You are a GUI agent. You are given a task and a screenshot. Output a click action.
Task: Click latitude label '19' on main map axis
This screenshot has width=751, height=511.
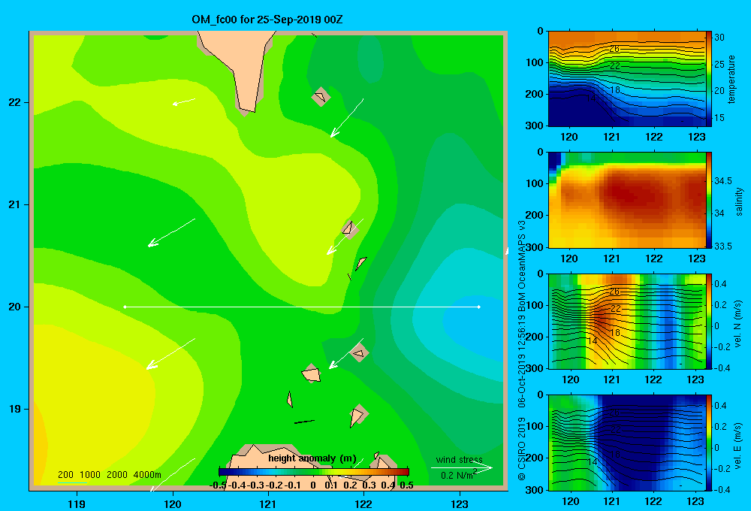pyautogui.click(x=15, y=409)
